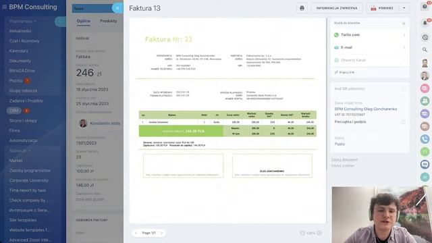Screen dimensions: 432x243
Task: Open Time report by task app
Action: tap(27, 190)
